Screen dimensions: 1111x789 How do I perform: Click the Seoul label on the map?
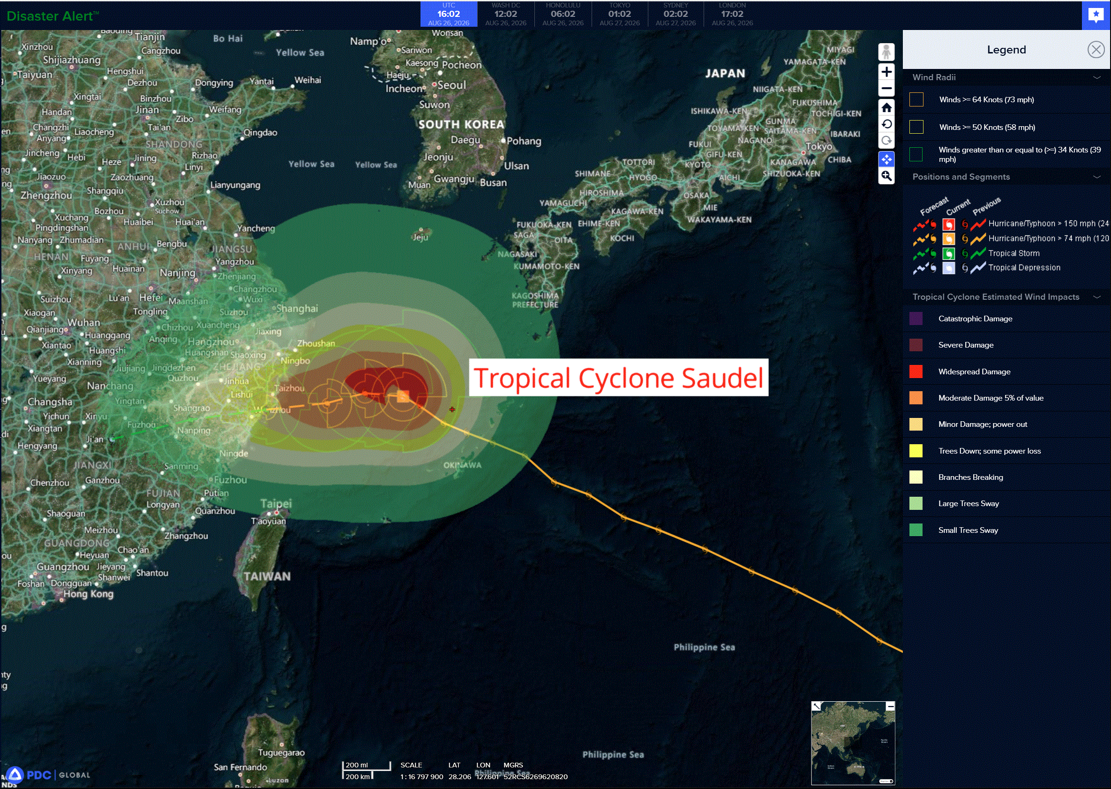click(451, 85)
